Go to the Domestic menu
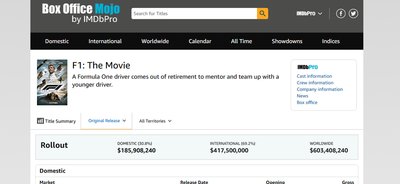 [57, 41]
